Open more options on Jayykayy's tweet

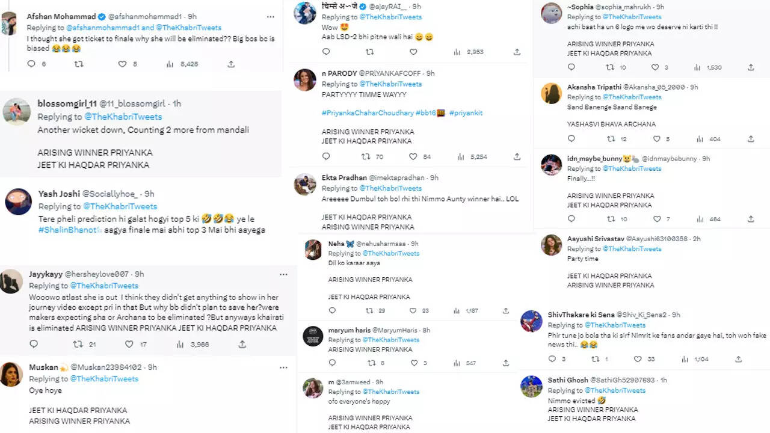coord(283,274)
